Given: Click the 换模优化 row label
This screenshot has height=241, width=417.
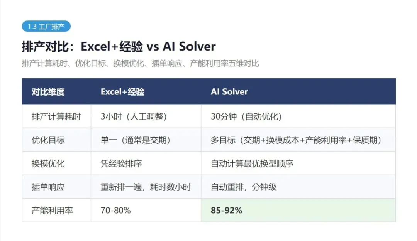Looking at the screenshot, I should [56, 163].
